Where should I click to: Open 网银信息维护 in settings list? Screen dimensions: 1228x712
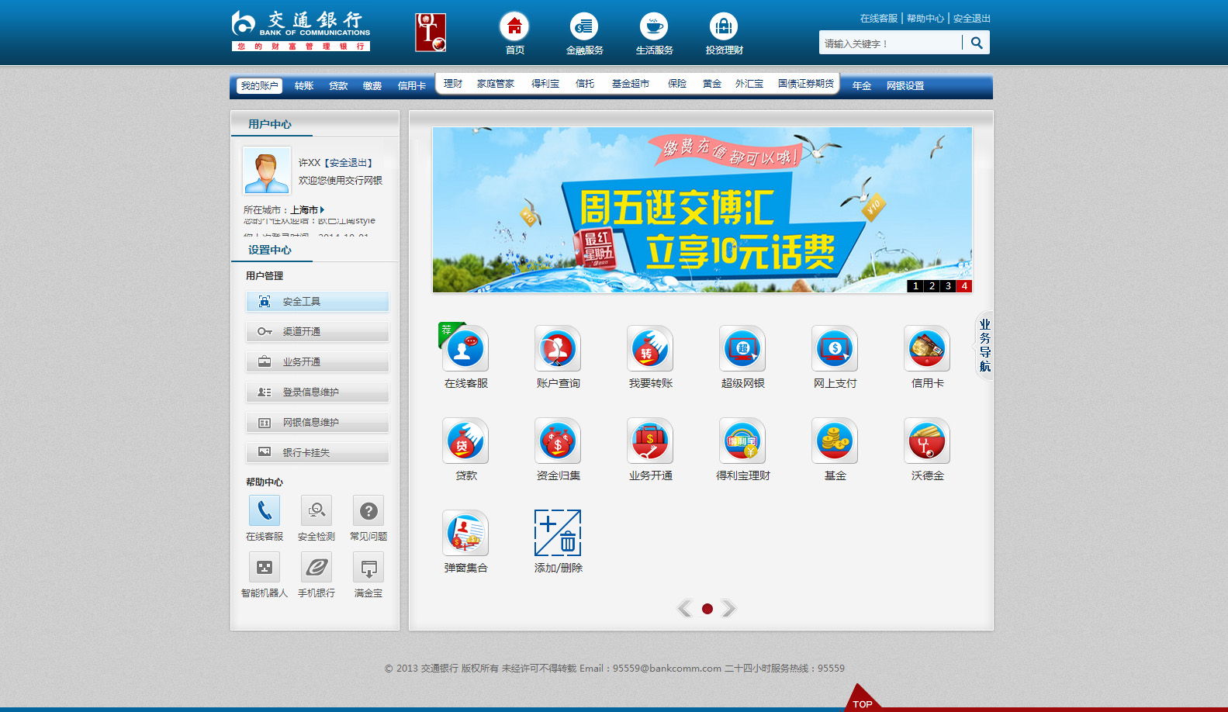[317, 423]
